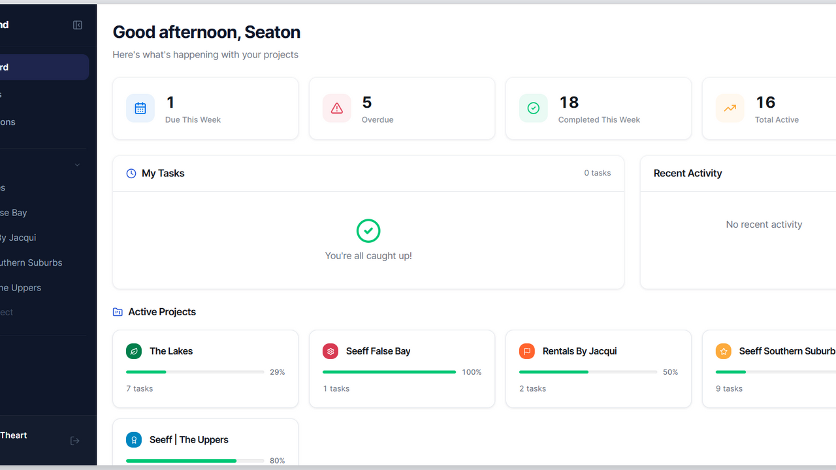Screen dimensions: 836x470
Task: Click the "You're all caught up!" message
Action: click(x=368, y=256)
